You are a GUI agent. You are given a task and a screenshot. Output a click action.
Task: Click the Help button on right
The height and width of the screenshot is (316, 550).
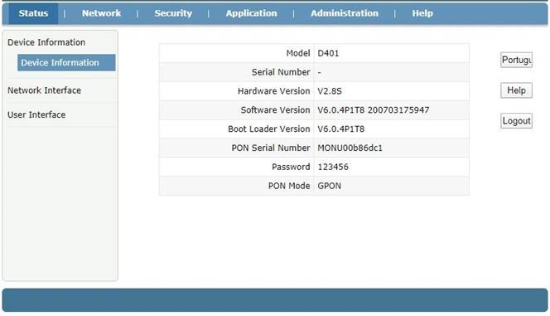click(x=516, y=90)
